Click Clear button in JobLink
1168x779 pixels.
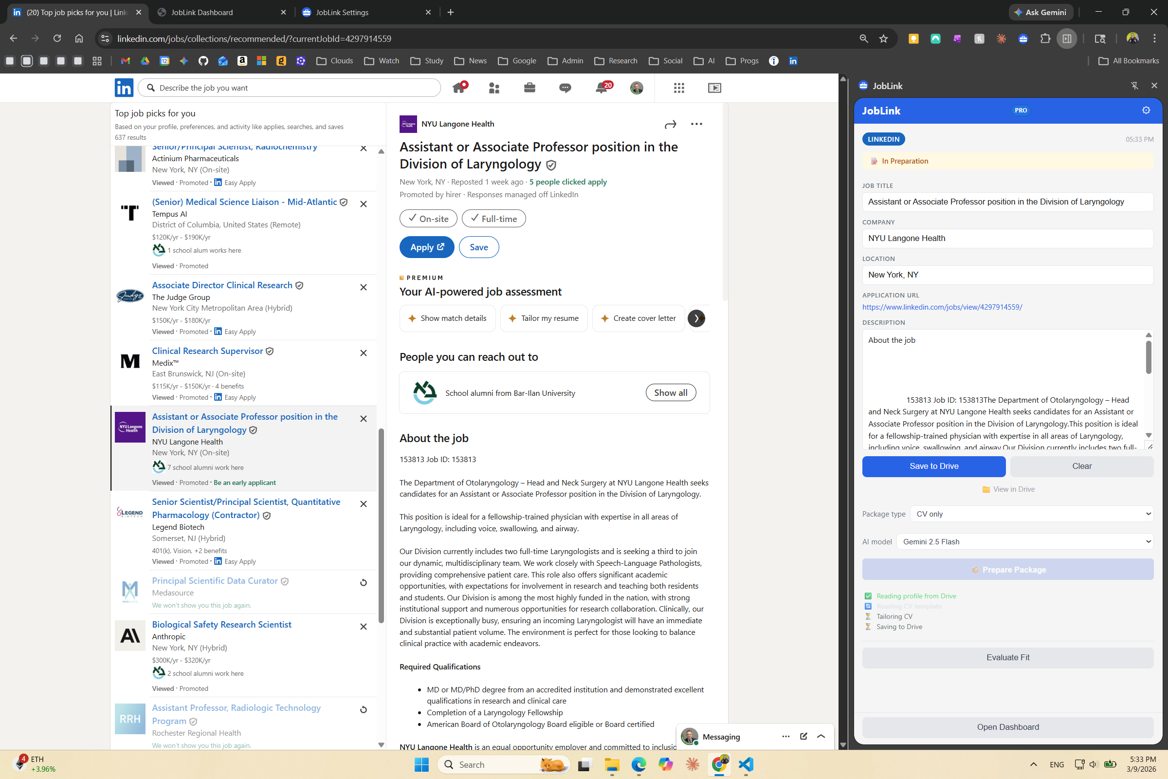[x=1081, y=466]
